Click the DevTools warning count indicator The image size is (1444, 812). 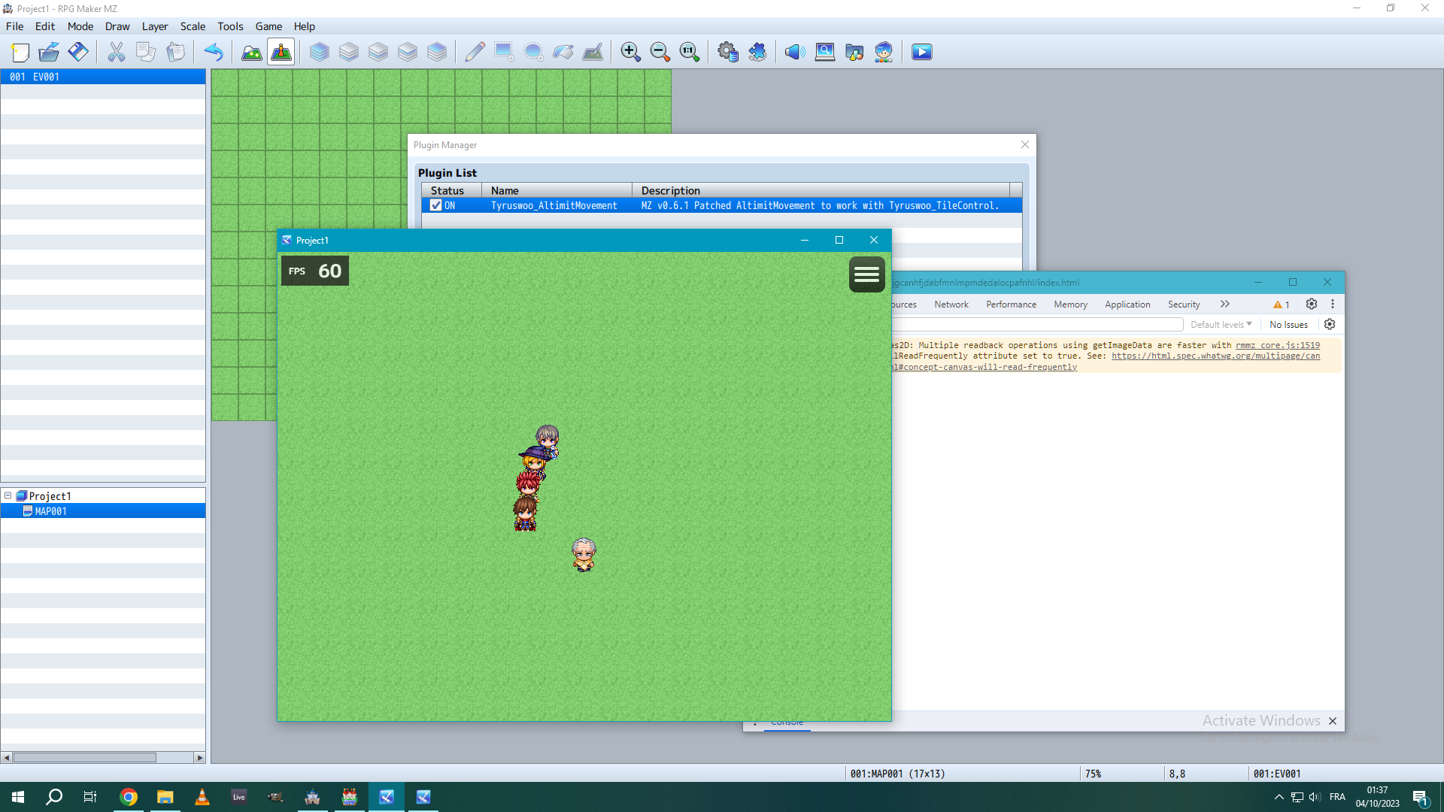(x=1282, y=304)
